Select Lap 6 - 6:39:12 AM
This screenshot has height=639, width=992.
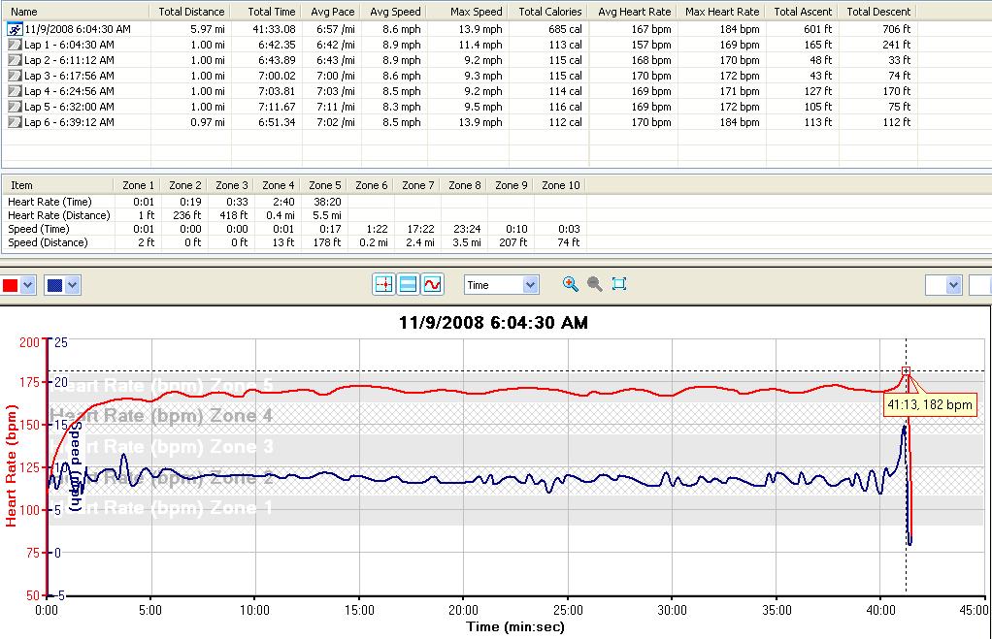(69, 122)
